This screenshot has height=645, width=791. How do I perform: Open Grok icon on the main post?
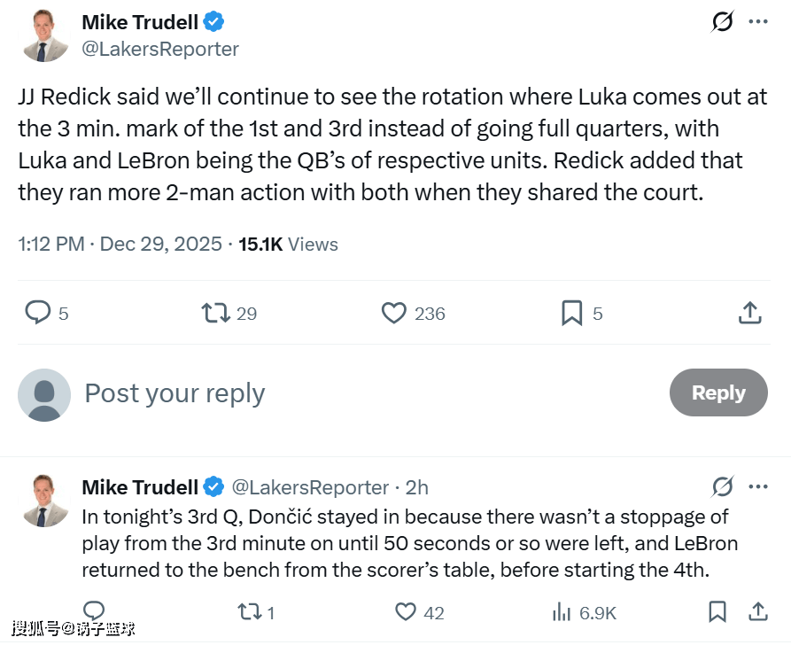point(723,22)
